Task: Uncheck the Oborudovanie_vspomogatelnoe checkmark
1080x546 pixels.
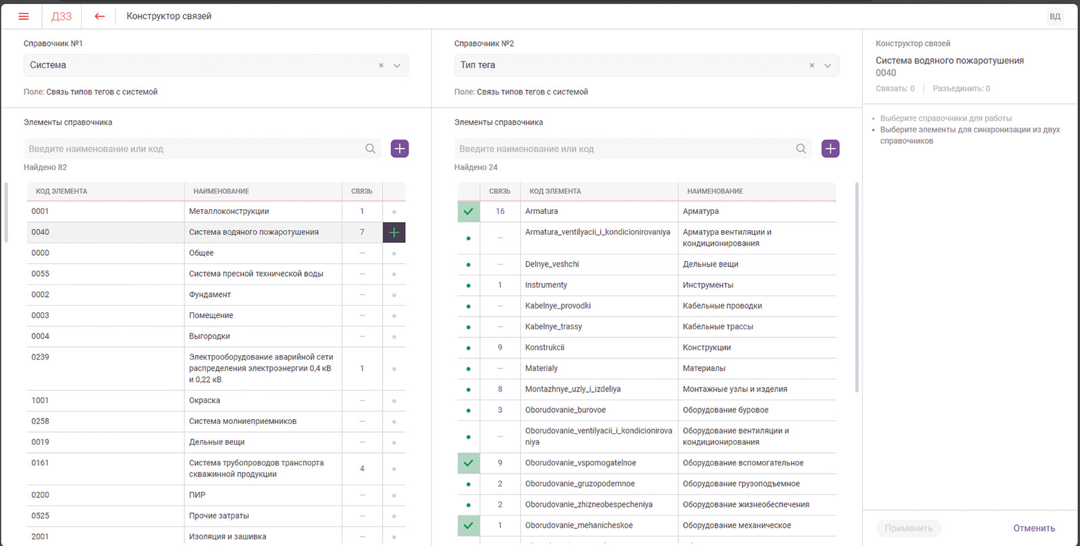Action: (x=468, y=463)
